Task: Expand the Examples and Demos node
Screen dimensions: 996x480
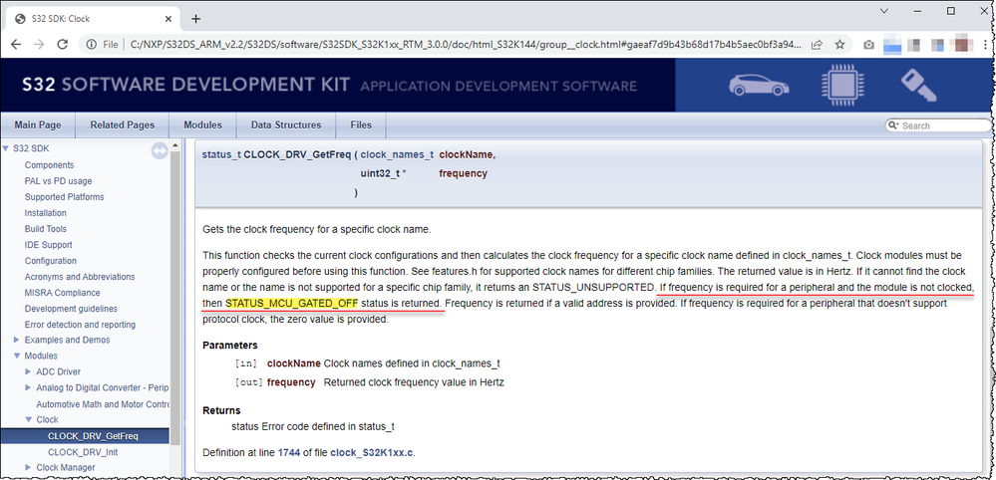Action: [17, 340]
